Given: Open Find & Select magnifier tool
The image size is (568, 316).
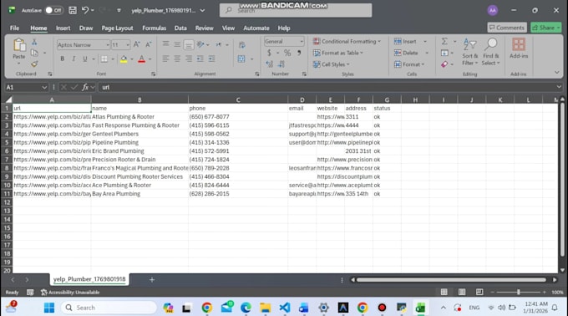Looking at the screenshot, I should [x=491, y=52].
